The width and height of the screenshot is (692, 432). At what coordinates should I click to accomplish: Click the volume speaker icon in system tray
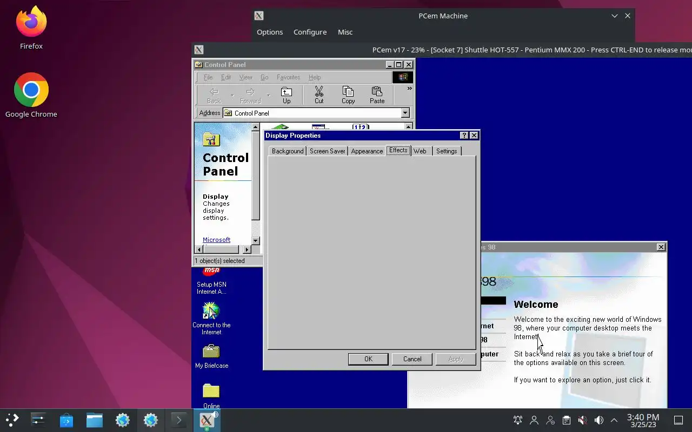(598, 420)
